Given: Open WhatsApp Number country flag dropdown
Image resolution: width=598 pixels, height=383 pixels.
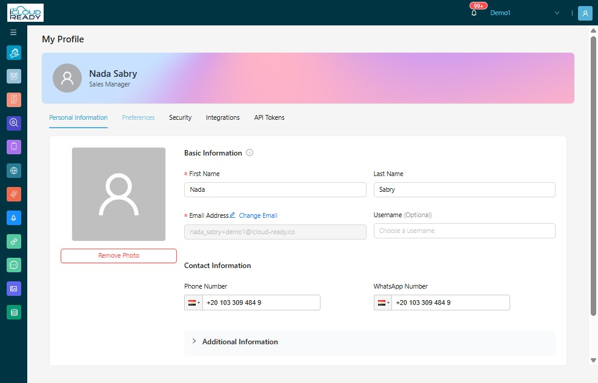Looking at the screenshot, I should click(x=382, y=303).
